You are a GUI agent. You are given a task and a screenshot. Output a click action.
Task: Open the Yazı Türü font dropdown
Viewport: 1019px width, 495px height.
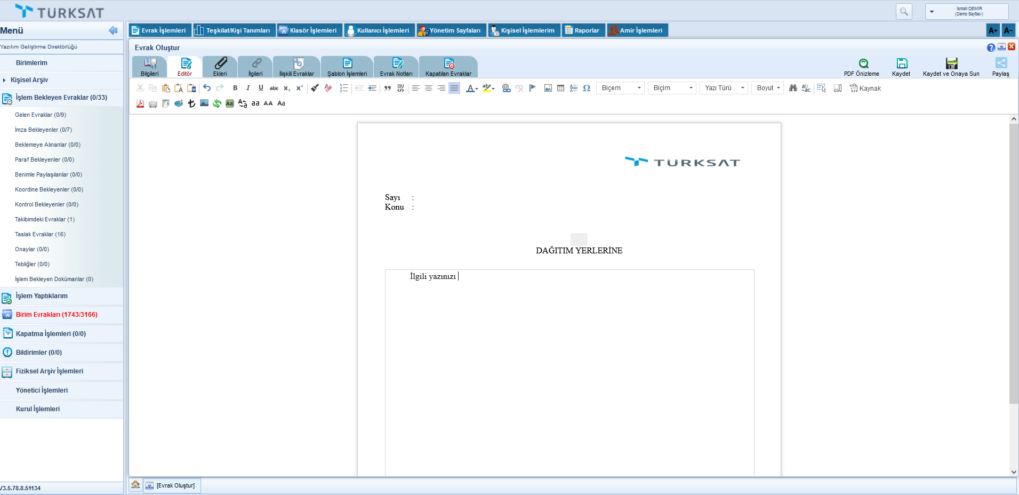click(724, 88)
